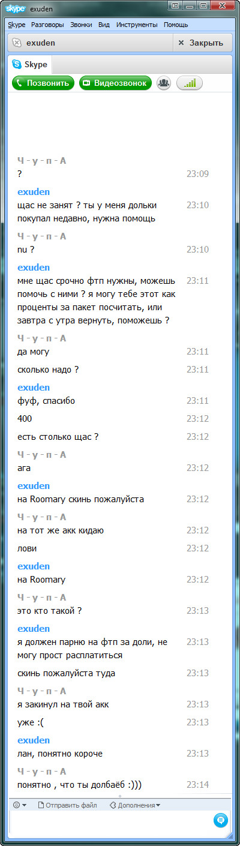Open the Разговоры menu
240x846 pixels.
coord(47,25)
